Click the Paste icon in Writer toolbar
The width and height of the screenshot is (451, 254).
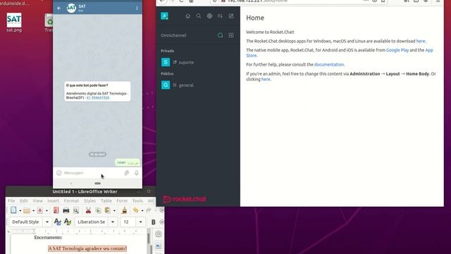click(x=108, y=210)
